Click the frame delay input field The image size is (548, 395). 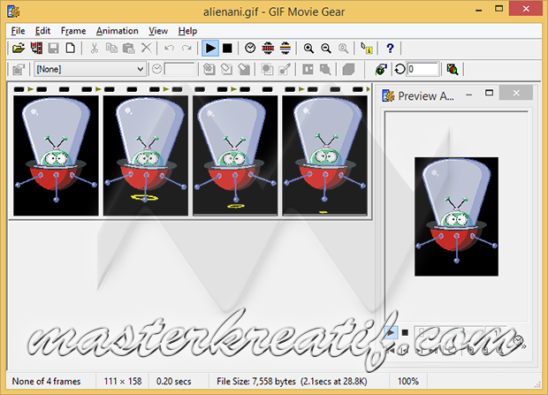click(179, 69)
